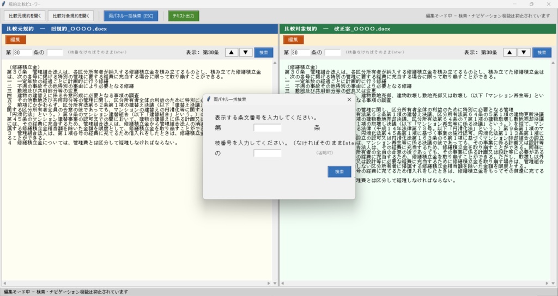Image resolution: width=558 pixels, height=296 pixels.
Task: Click (修繕積立金) heading in right text
Action: click(301, 67)
